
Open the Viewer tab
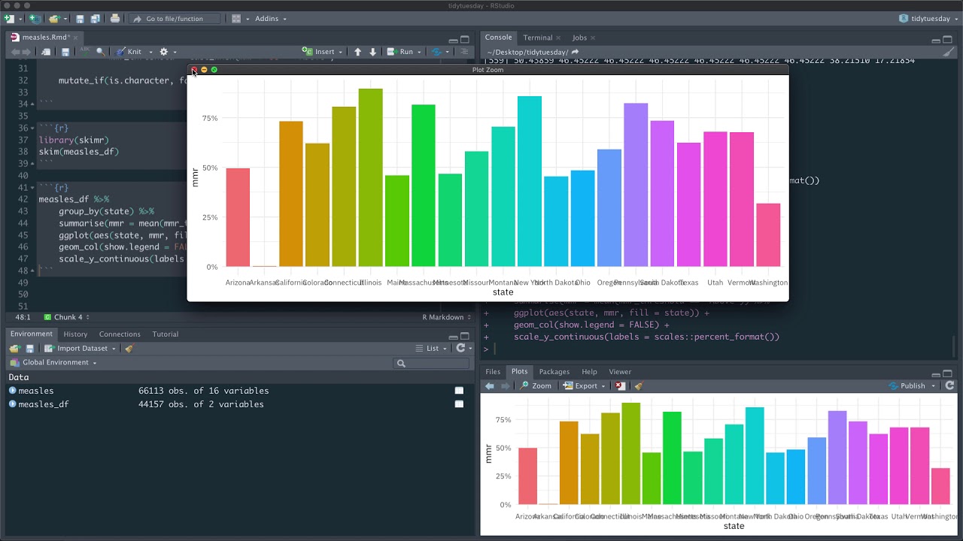(620, 372)
